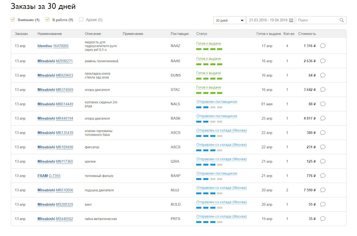Image resolution: width=357 pixels, height=236 pixels.
Task: Sort by the Статус column header
Action: click(202, 34)
